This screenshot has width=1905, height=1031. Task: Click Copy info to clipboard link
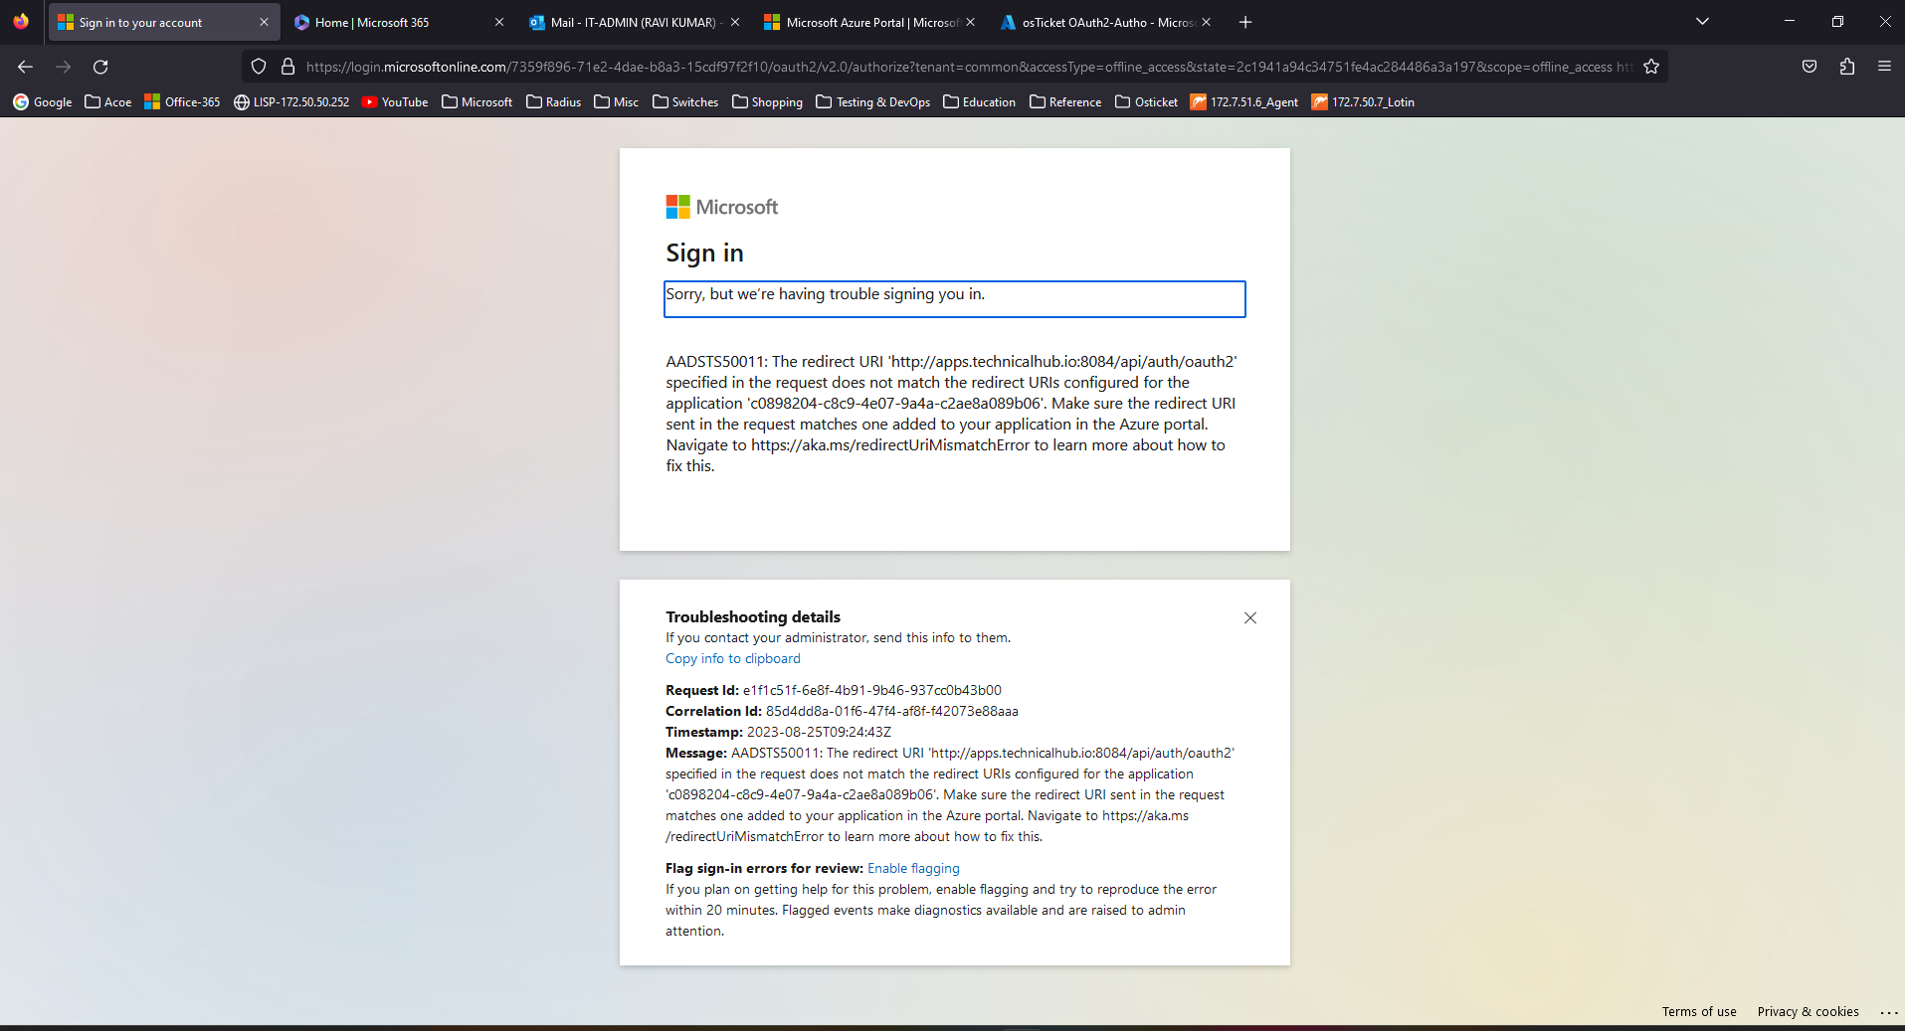(732, 658)
